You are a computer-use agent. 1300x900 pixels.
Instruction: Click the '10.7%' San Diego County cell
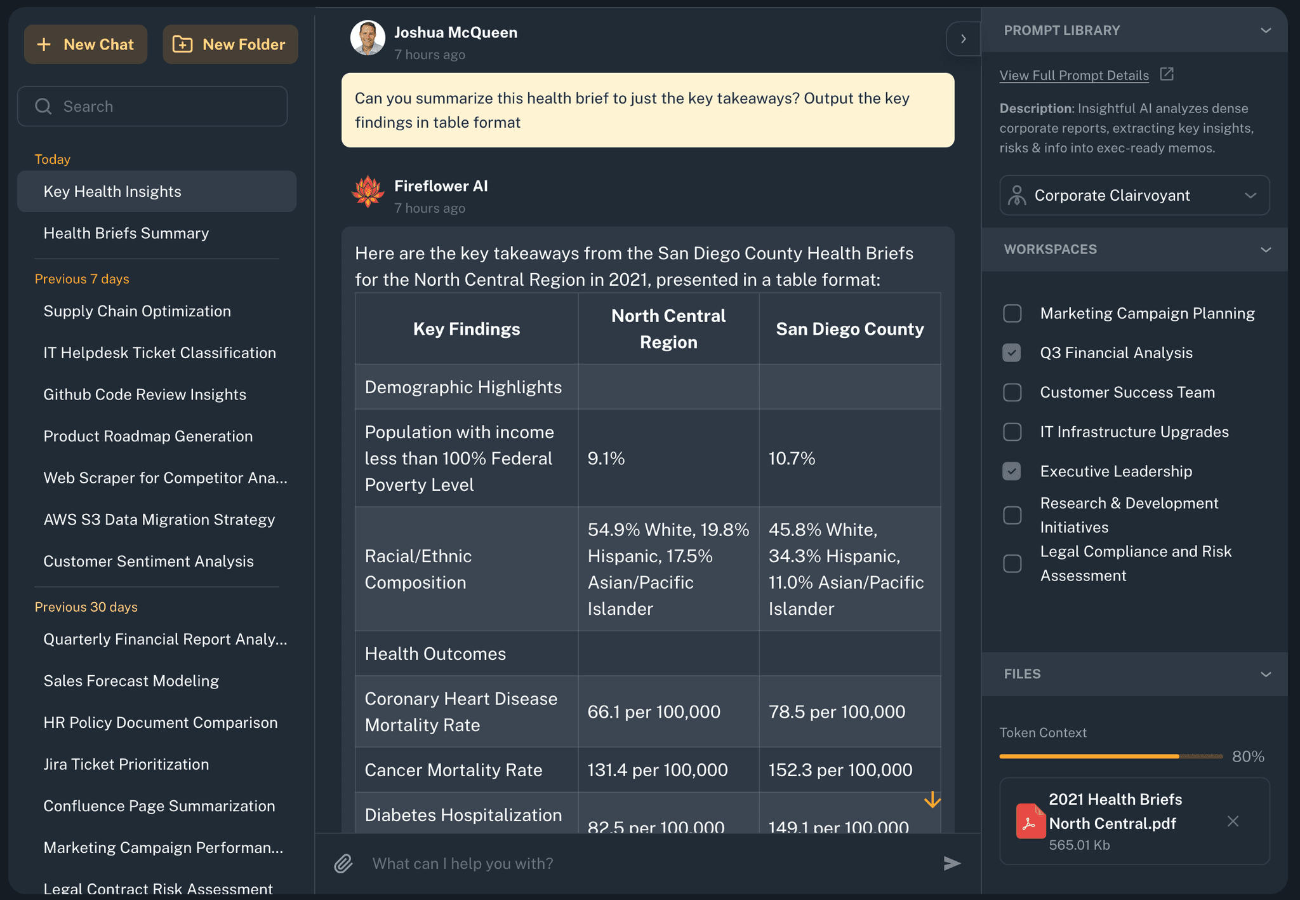pyautogui.click(x=850, y=458)
